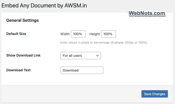175x104 pixels.
Task: Open the Show Download Link dropdown
Action: [x=81, y=55]
